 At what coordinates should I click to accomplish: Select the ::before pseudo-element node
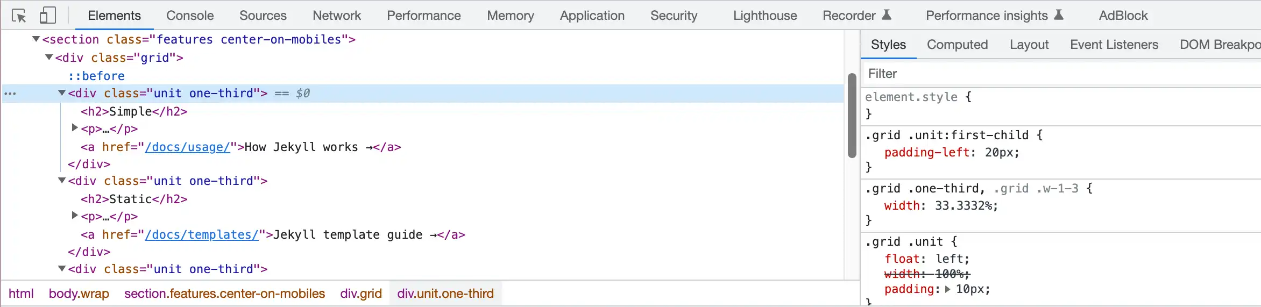(96, 76)
